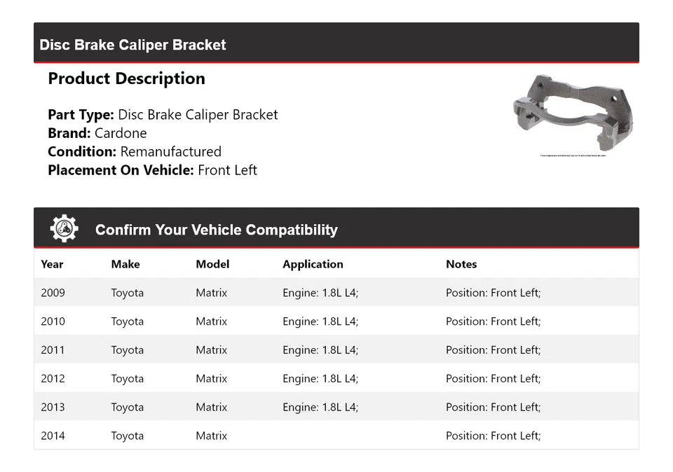Click the gear compatibility icon
This screenshot has width=673, height=472.
click(64, 229)
